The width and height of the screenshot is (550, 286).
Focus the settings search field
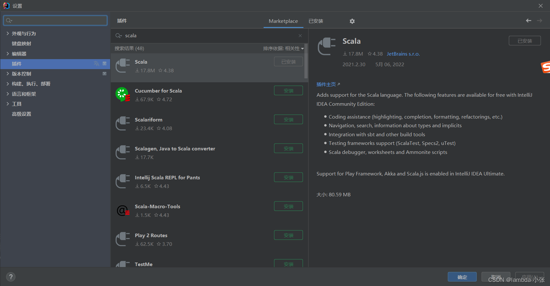click(55, 21)
